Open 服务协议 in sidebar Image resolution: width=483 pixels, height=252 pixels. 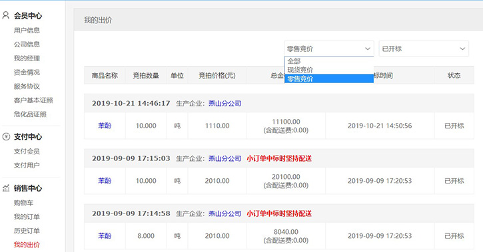pyautogui.click(x=27, y=86)
